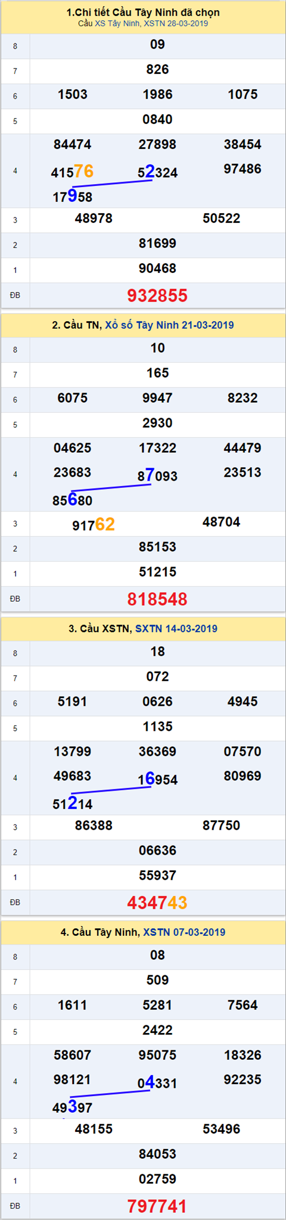Click prize seven value 165
This screenshot has width=286, height=1220.
(x=157, y=374)
